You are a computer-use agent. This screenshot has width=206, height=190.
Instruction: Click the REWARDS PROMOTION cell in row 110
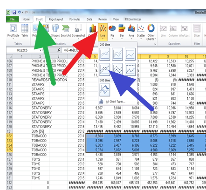[x=49, y=80]
